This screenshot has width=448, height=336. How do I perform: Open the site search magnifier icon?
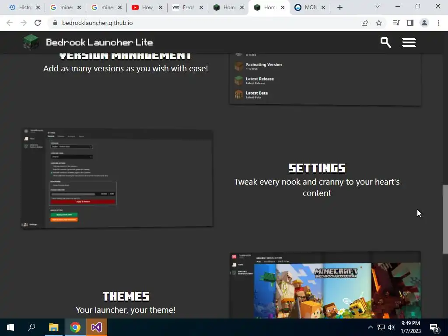pos(385,42)
